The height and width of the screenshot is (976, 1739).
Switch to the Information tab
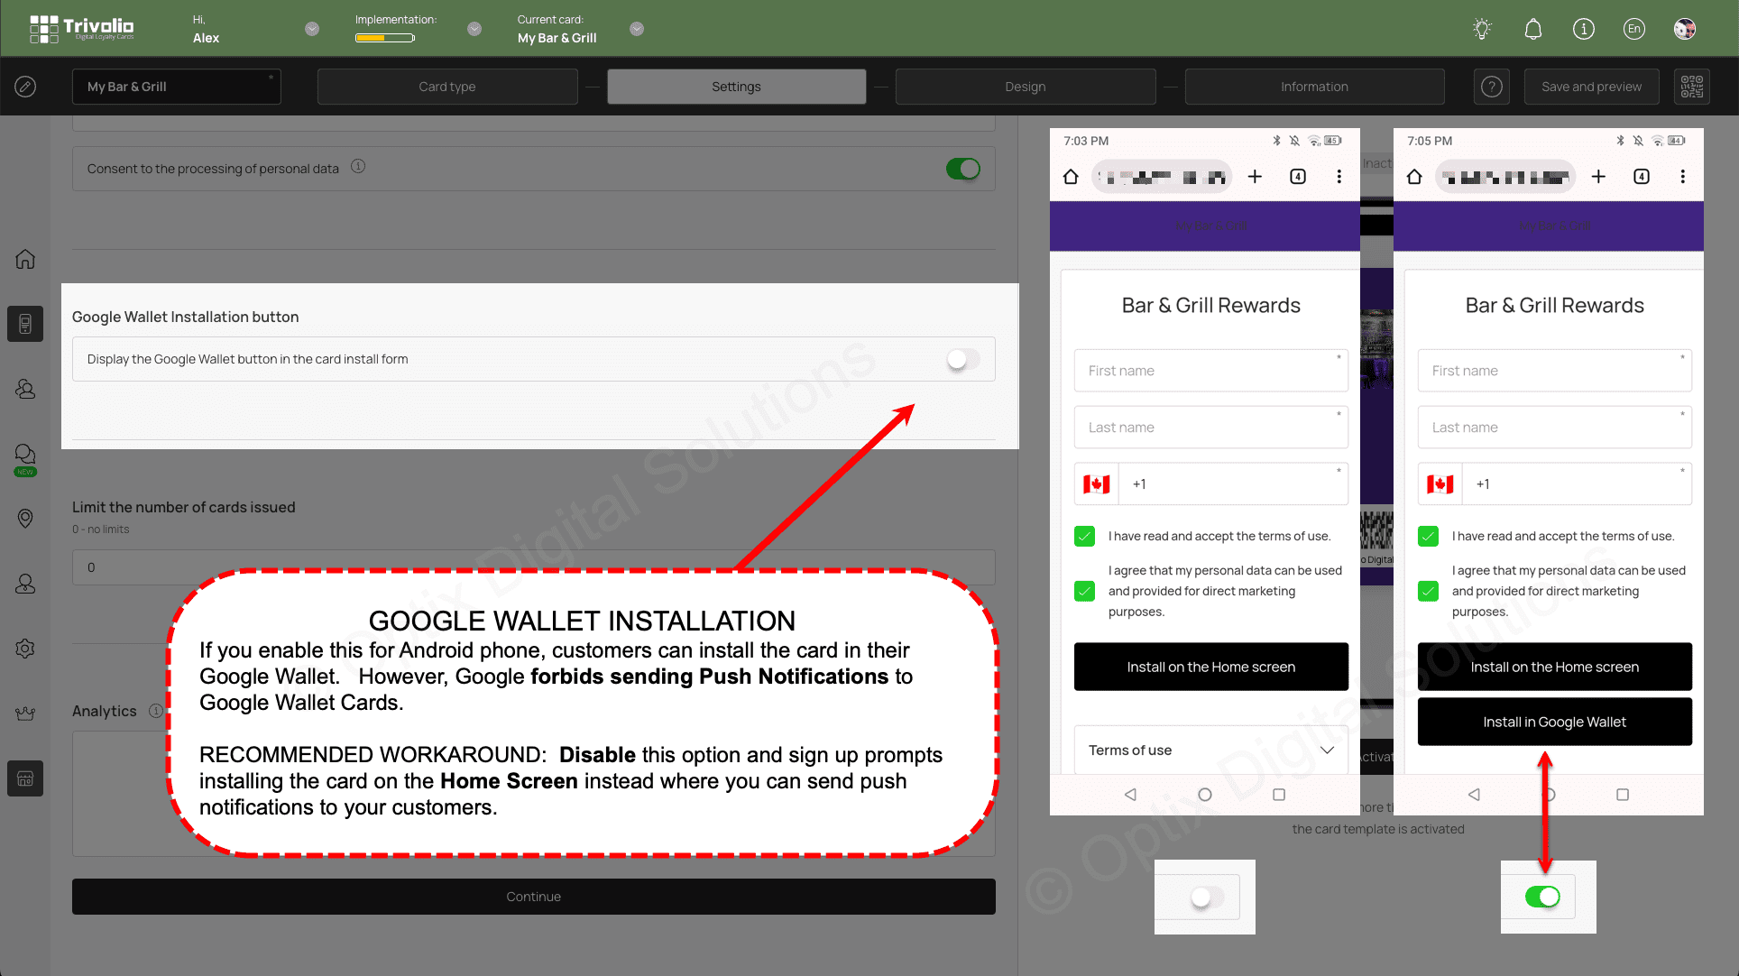click(1314, 86)
